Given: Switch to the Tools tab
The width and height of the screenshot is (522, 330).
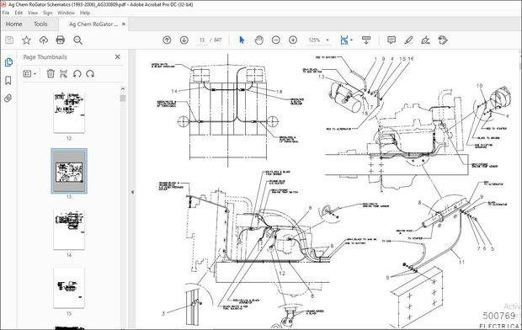Looking at the screenshot, I should pos(40,24).
